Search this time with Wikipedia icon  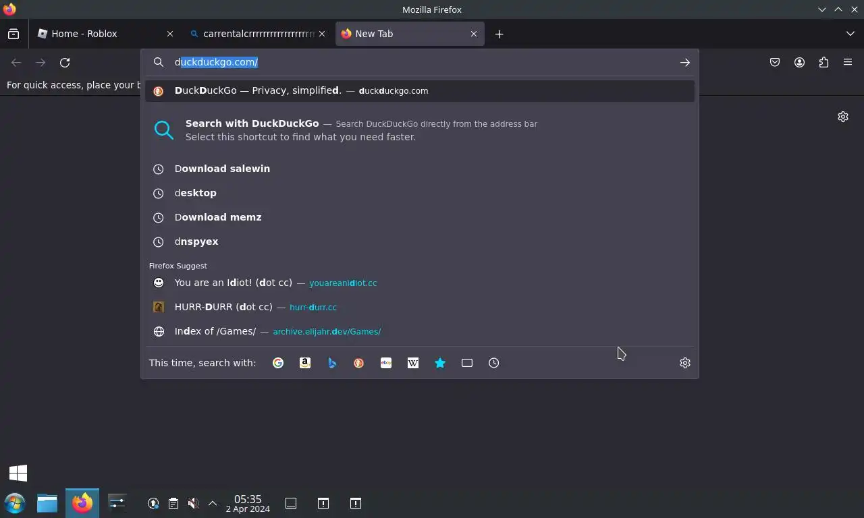pos(413,363)
